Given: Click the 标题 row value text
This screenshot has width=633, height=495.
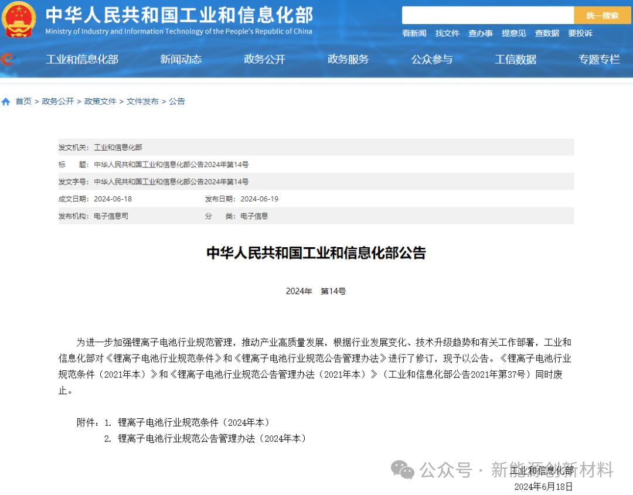Looking at the screenshot, I should coord(171,165).
